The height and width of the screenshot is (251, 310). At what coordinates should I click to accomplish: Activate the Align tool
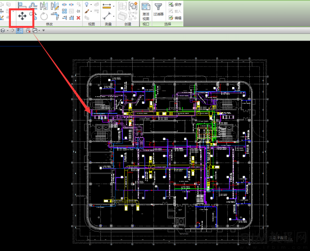[22, 5]
